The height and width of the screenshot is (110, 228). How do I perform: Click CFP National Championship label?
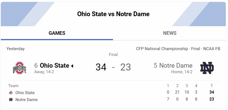click(x=162, y=49)
